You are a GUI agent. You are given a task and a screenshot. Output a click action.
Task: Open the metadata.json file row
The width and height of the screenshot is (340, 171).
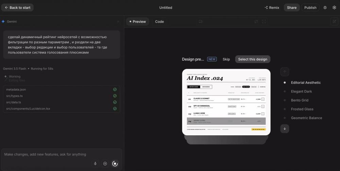pos(62,89)
